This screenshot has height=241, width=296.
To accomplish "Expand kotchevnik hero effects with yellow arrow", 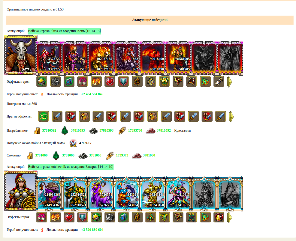I will 230,217.
